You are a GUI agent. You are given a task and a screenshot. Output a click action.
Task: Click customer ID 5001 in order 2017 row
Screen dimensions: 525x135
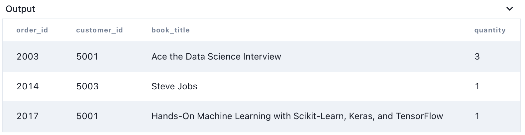coord(87,116)
